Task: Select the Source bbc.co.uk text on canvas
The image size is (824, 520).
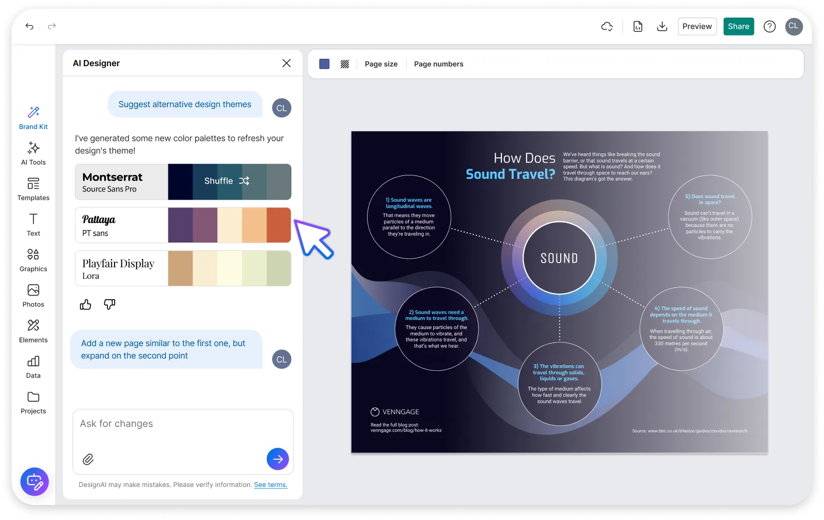Action: point(690,431)
